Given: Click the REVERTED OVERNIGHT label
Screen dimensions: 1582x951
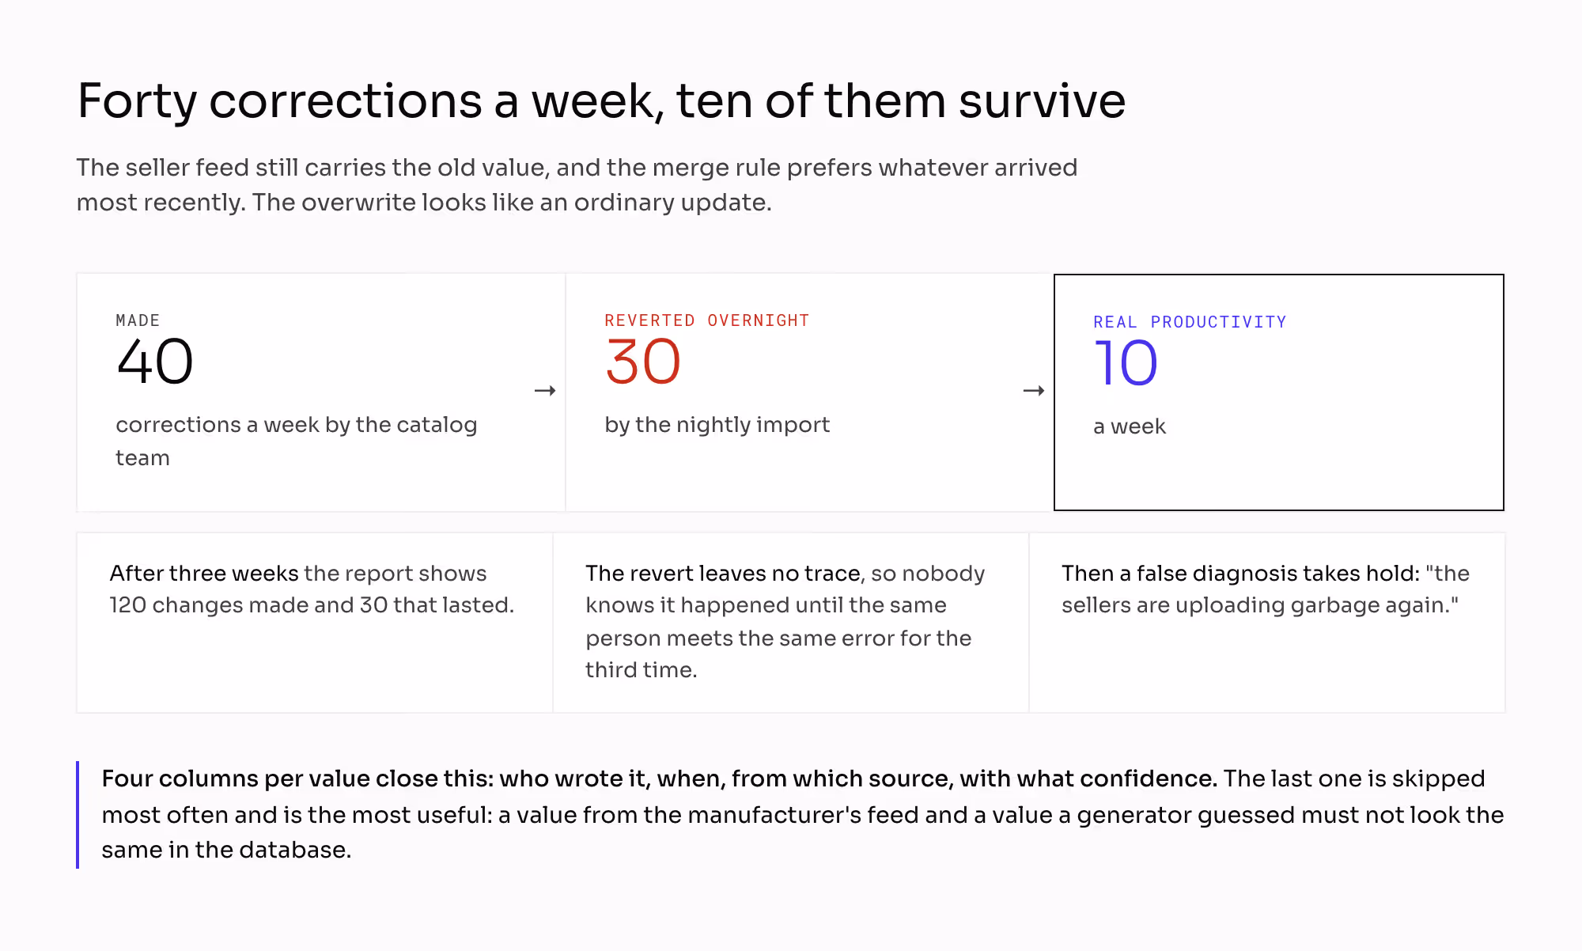Looking at the screenshot, I should point(707,320).
